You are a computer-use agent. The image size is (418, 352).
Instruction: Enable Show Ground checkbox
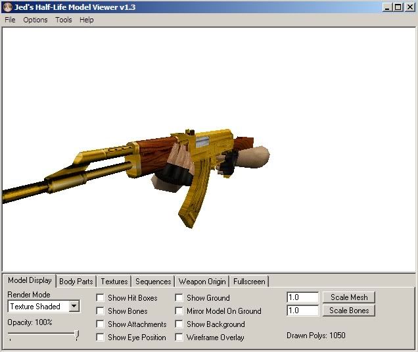click(179, 297)
